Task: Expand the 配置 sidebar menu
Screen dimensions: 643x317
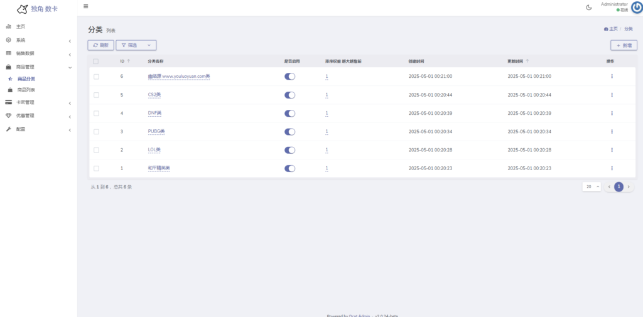Action: coord(38,129)
